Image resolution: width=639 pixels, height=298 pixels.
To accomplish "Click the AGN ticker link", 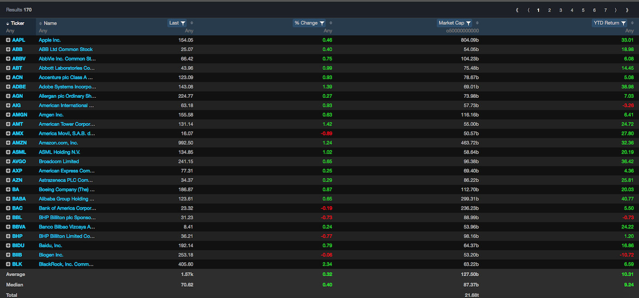I will tap(18, 96).
